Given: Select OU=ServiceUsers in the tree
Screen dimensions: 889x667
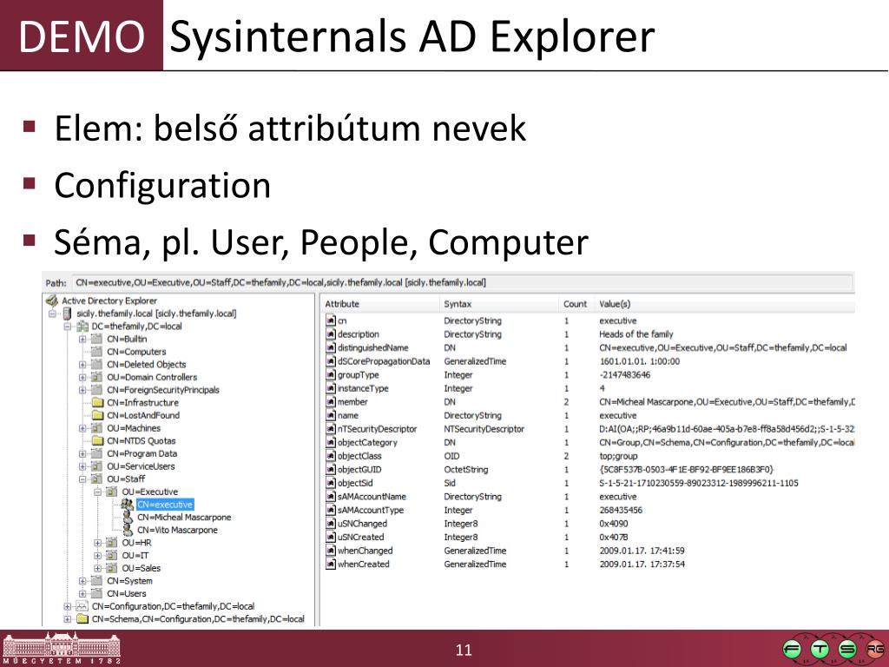Looking at the screenshot, I should (142, 466).
